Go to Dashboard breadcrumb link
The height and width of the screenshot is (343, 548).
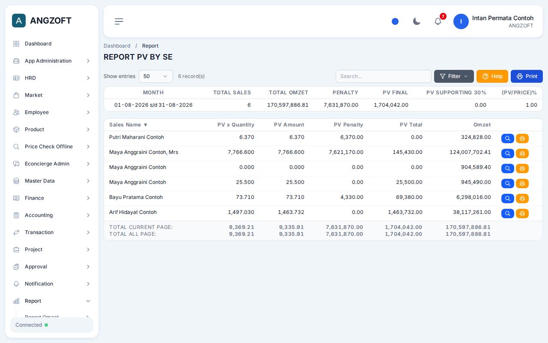click(117, 46)
